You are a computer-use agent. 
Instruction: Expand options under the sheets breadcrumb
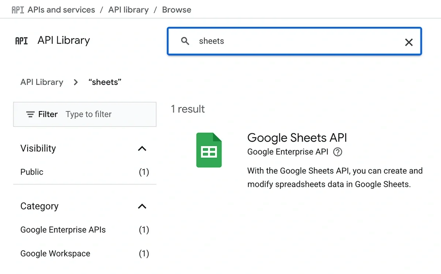tap(105, 82)
